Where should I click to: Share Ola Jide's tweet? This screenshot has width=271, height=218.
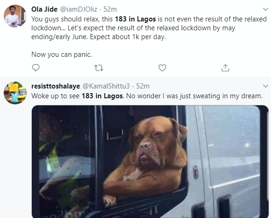(225, 68)
